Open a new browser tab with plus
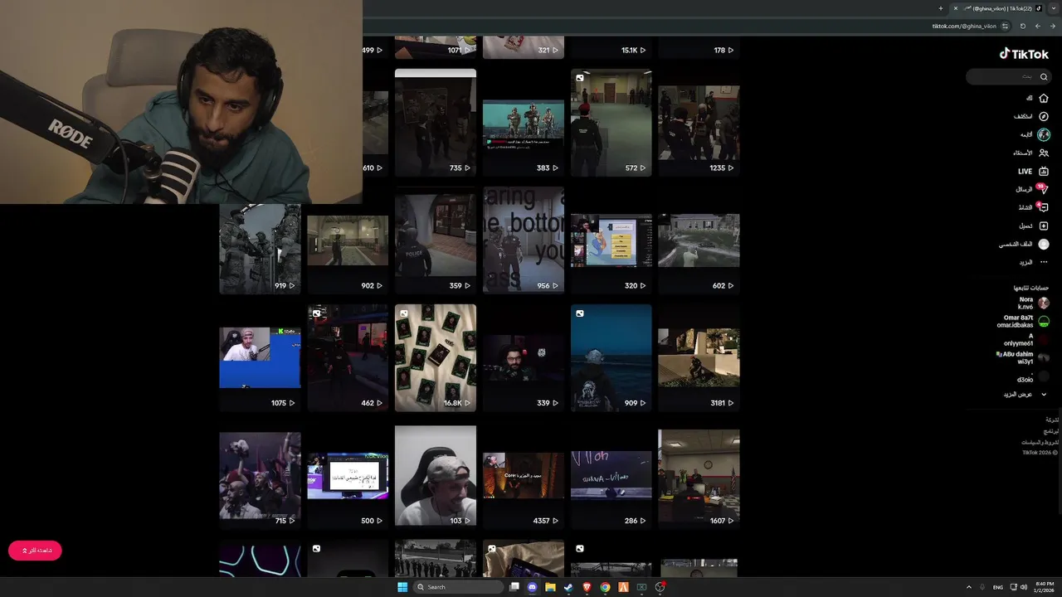This screenshot has height=597, width=1062. click(941, 8)
